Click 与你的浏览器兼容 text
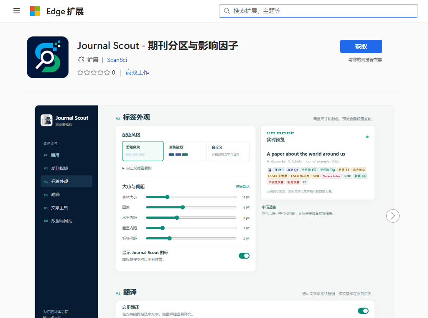 click(365, 59)
